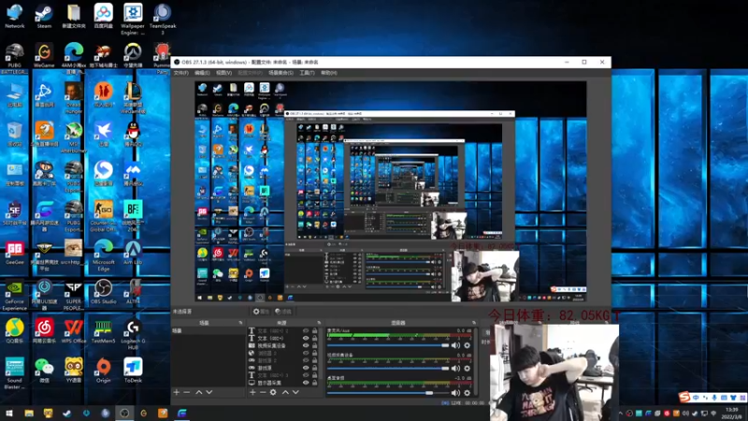Screen dimensions: 748x421
Task: Open the Windows Start menu
Action: tap(9, 413)
